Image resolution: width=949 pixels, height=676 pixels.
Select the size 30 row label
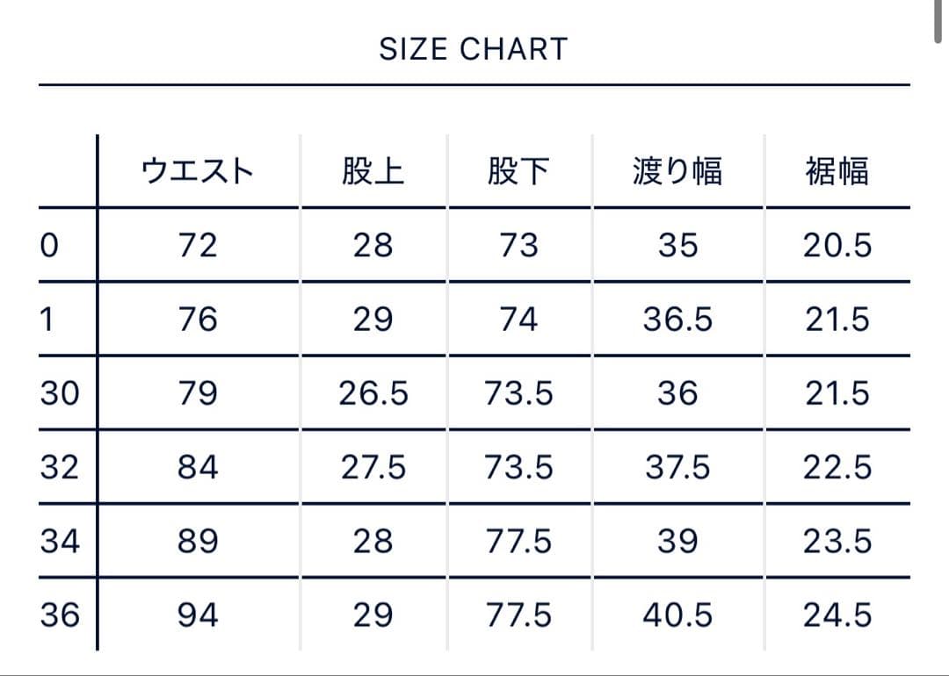click(60, 393)
